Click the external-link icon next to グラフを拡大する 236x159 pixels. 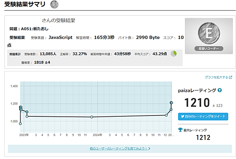coord(230,77)
